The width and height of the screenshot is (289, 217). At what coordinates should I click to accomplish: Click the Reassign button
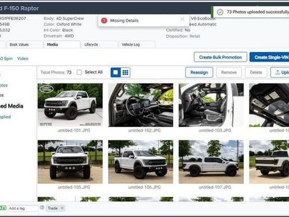point(199,72)
